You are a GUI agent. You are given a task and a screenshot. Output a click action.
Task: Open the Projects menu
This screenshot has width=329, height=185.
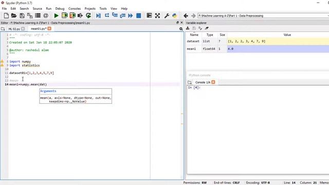click(90, 9)
